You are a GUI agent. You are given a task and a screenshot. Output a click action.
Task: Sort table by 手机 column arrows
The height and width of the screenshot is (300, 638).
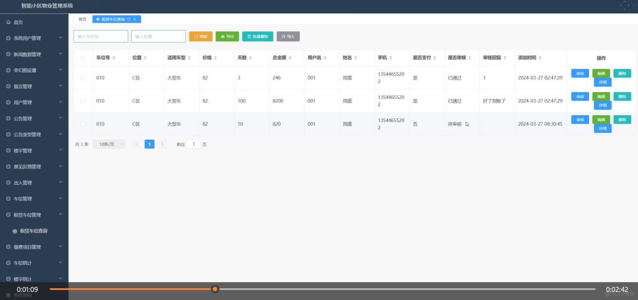pyautogui.click(x=391, y=58)
